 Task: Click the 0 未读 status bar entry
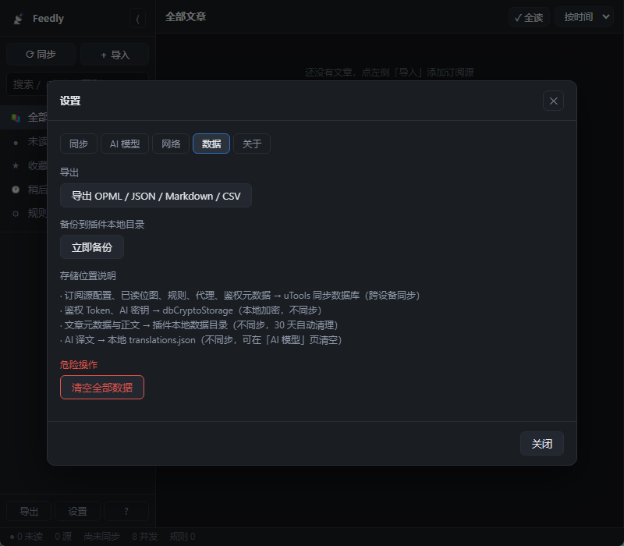click(x=27, y=537)
